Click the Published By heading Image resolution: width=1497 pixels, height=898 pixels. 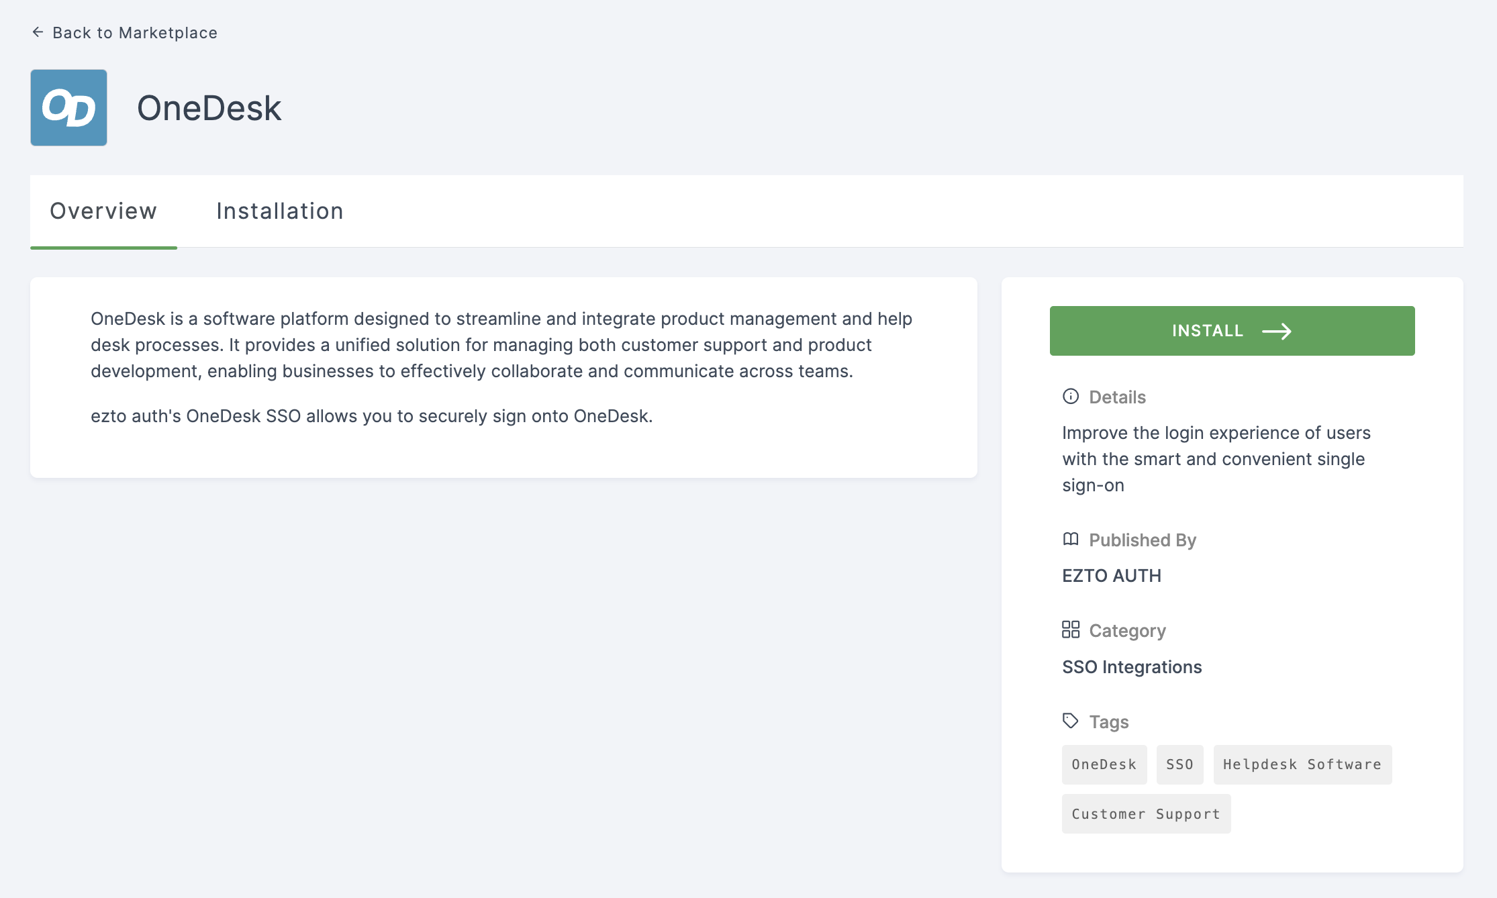[x=1143, y=540]
